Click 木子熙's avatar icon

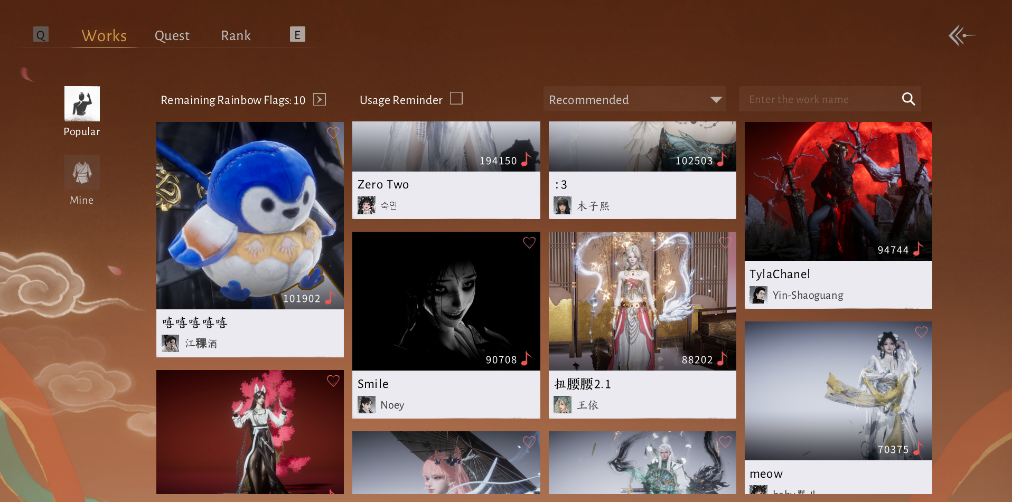[563, 205]
